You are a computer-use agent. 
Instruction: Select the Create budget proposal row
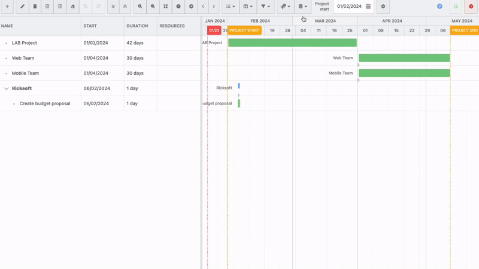[x=45, y=103]
